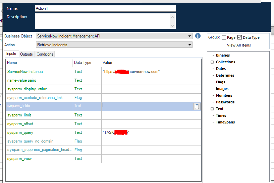
Task: Click the sysparm_query value cell with TASK
Action: (151, 132)
